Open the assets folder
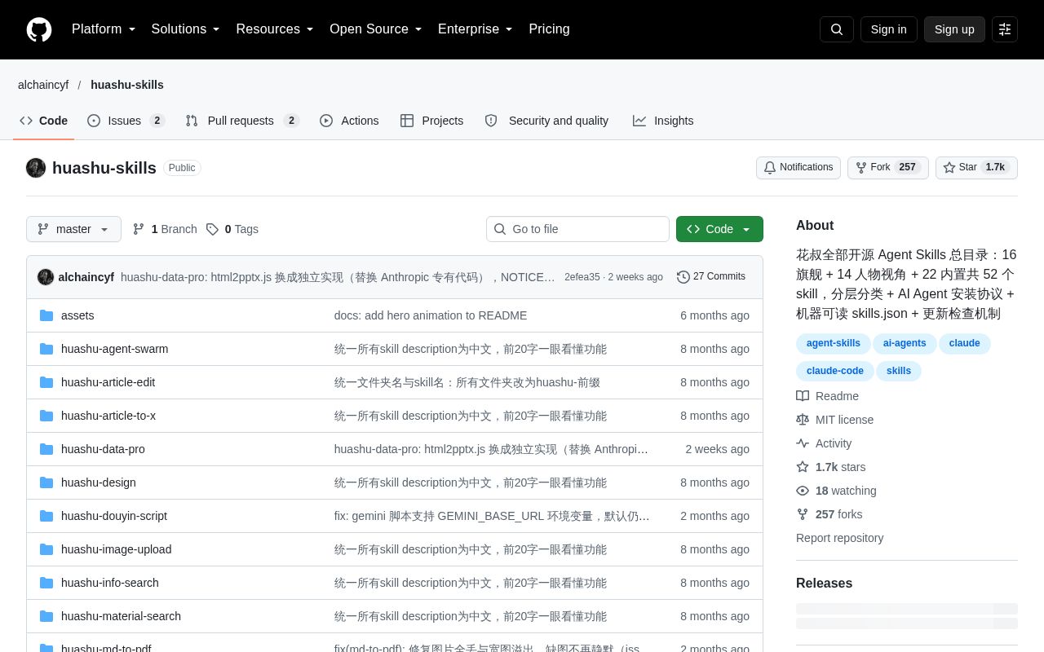Image resolution: width=1044 pixels, height=652 pixels. coord(77,315)
